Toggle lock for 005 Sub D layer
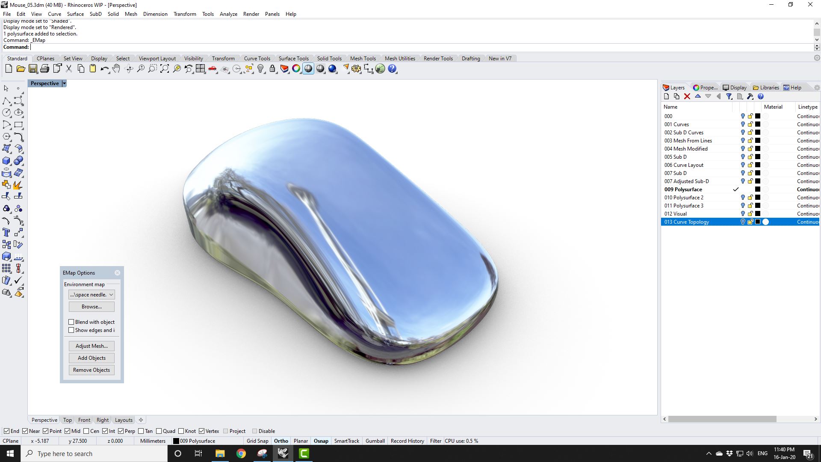Screen dimensions: 821x462 (x=750, y=157)
